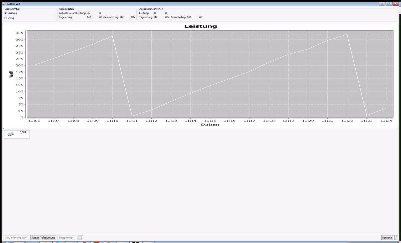Open help with the question mark button
The image size is (401, 243).
pos(396,238)
